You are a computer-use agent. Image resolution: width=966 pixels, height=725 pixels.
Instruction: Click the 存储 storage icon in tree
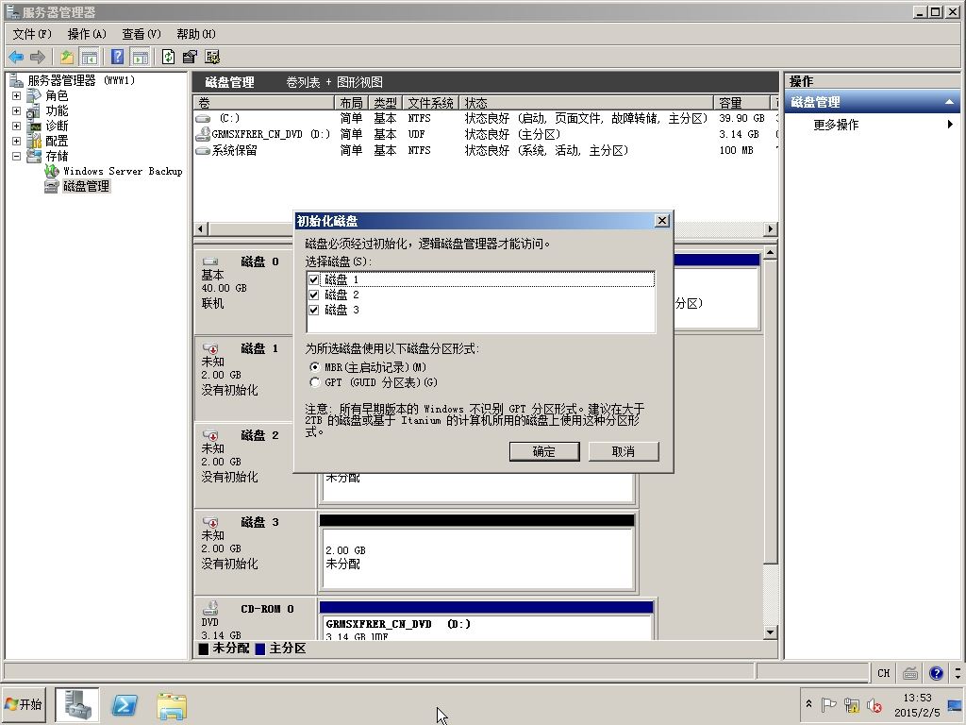coord(35,156)
